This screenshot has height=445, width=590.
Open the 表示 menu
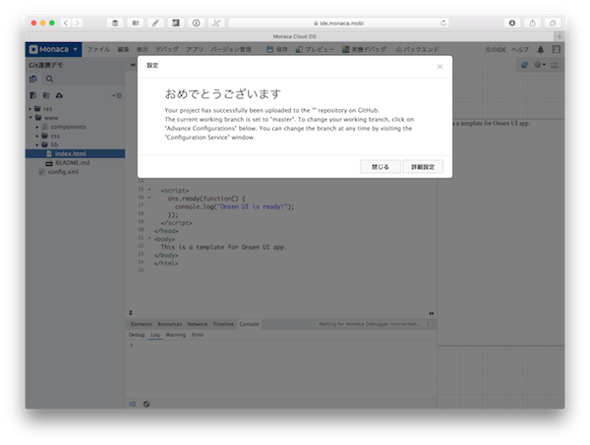coord(143,49)
